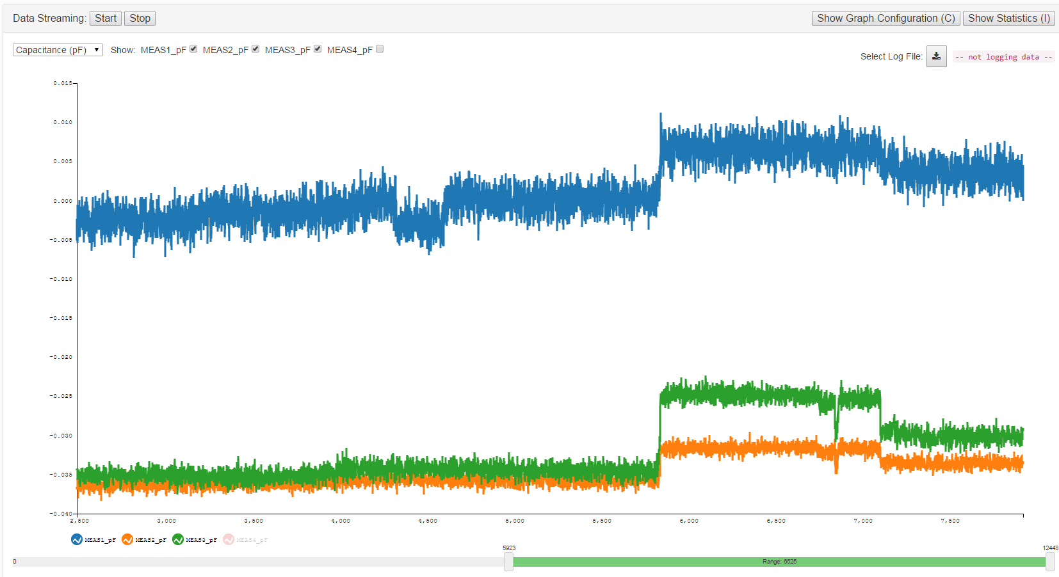This screenshot has height=577, width=1059.
Task: Click the range slider minimum label 0
Action: click(15, 562)
